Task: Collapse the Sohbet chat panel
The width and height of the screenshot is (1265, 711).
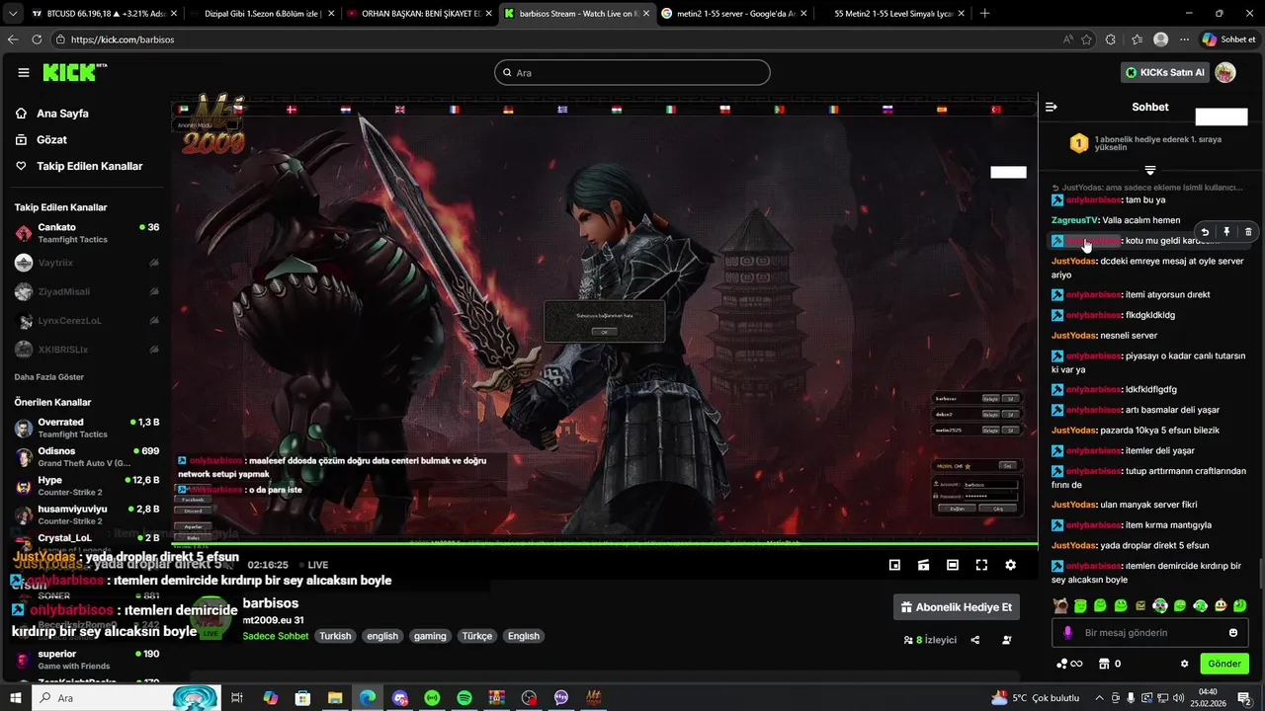Action: point(1052,107)
